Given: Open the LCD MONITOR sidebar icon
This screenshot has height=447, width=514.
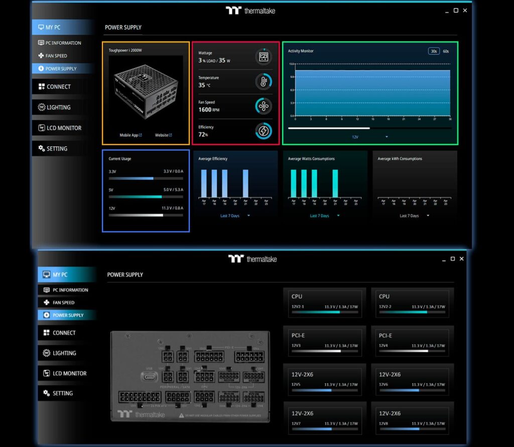Looking at the screenshot, I should tap(43, 128).
